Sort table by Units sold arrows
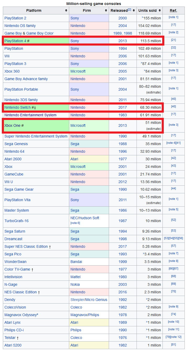The image size is (190, 352). 160,10
